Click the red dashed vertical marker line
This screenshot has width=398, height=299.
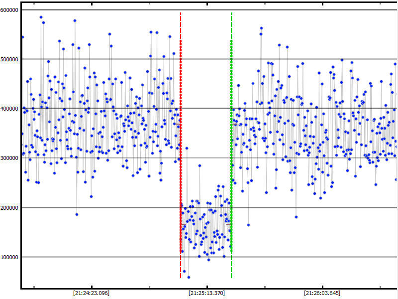pyautogui.click(x=181, y=149)
